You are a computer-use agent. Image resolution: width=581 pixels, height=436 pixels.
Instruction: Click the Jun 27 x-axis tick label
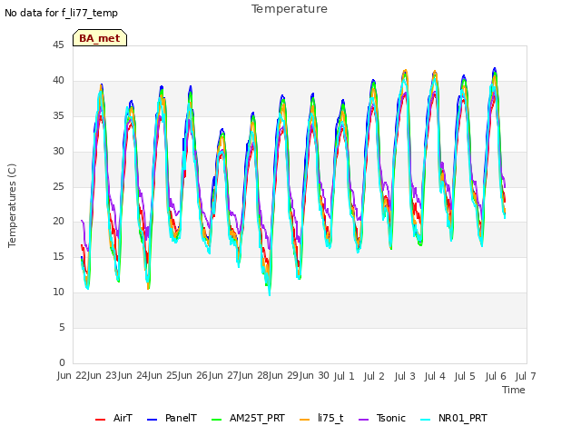coord(224,375)
